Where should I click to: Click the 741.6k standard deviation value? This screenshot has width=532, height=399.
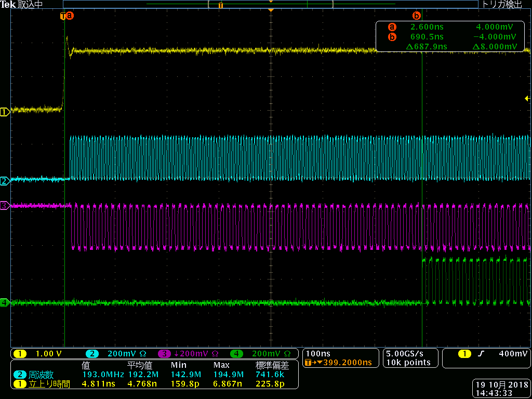270,375
